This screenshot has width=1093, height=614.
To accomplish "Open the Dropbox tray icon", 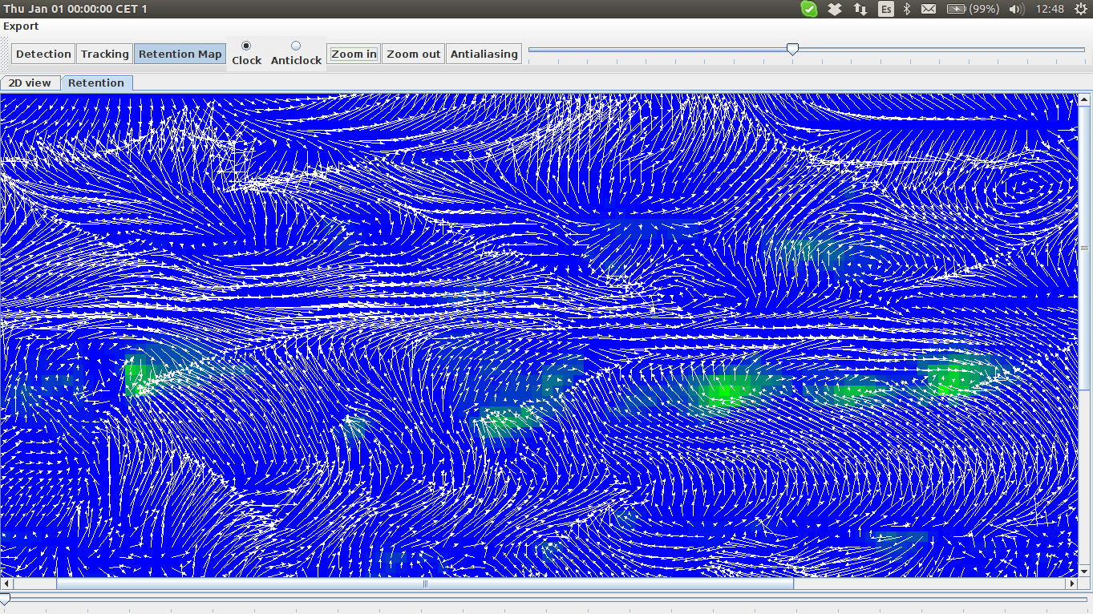I will click(835, 9).
